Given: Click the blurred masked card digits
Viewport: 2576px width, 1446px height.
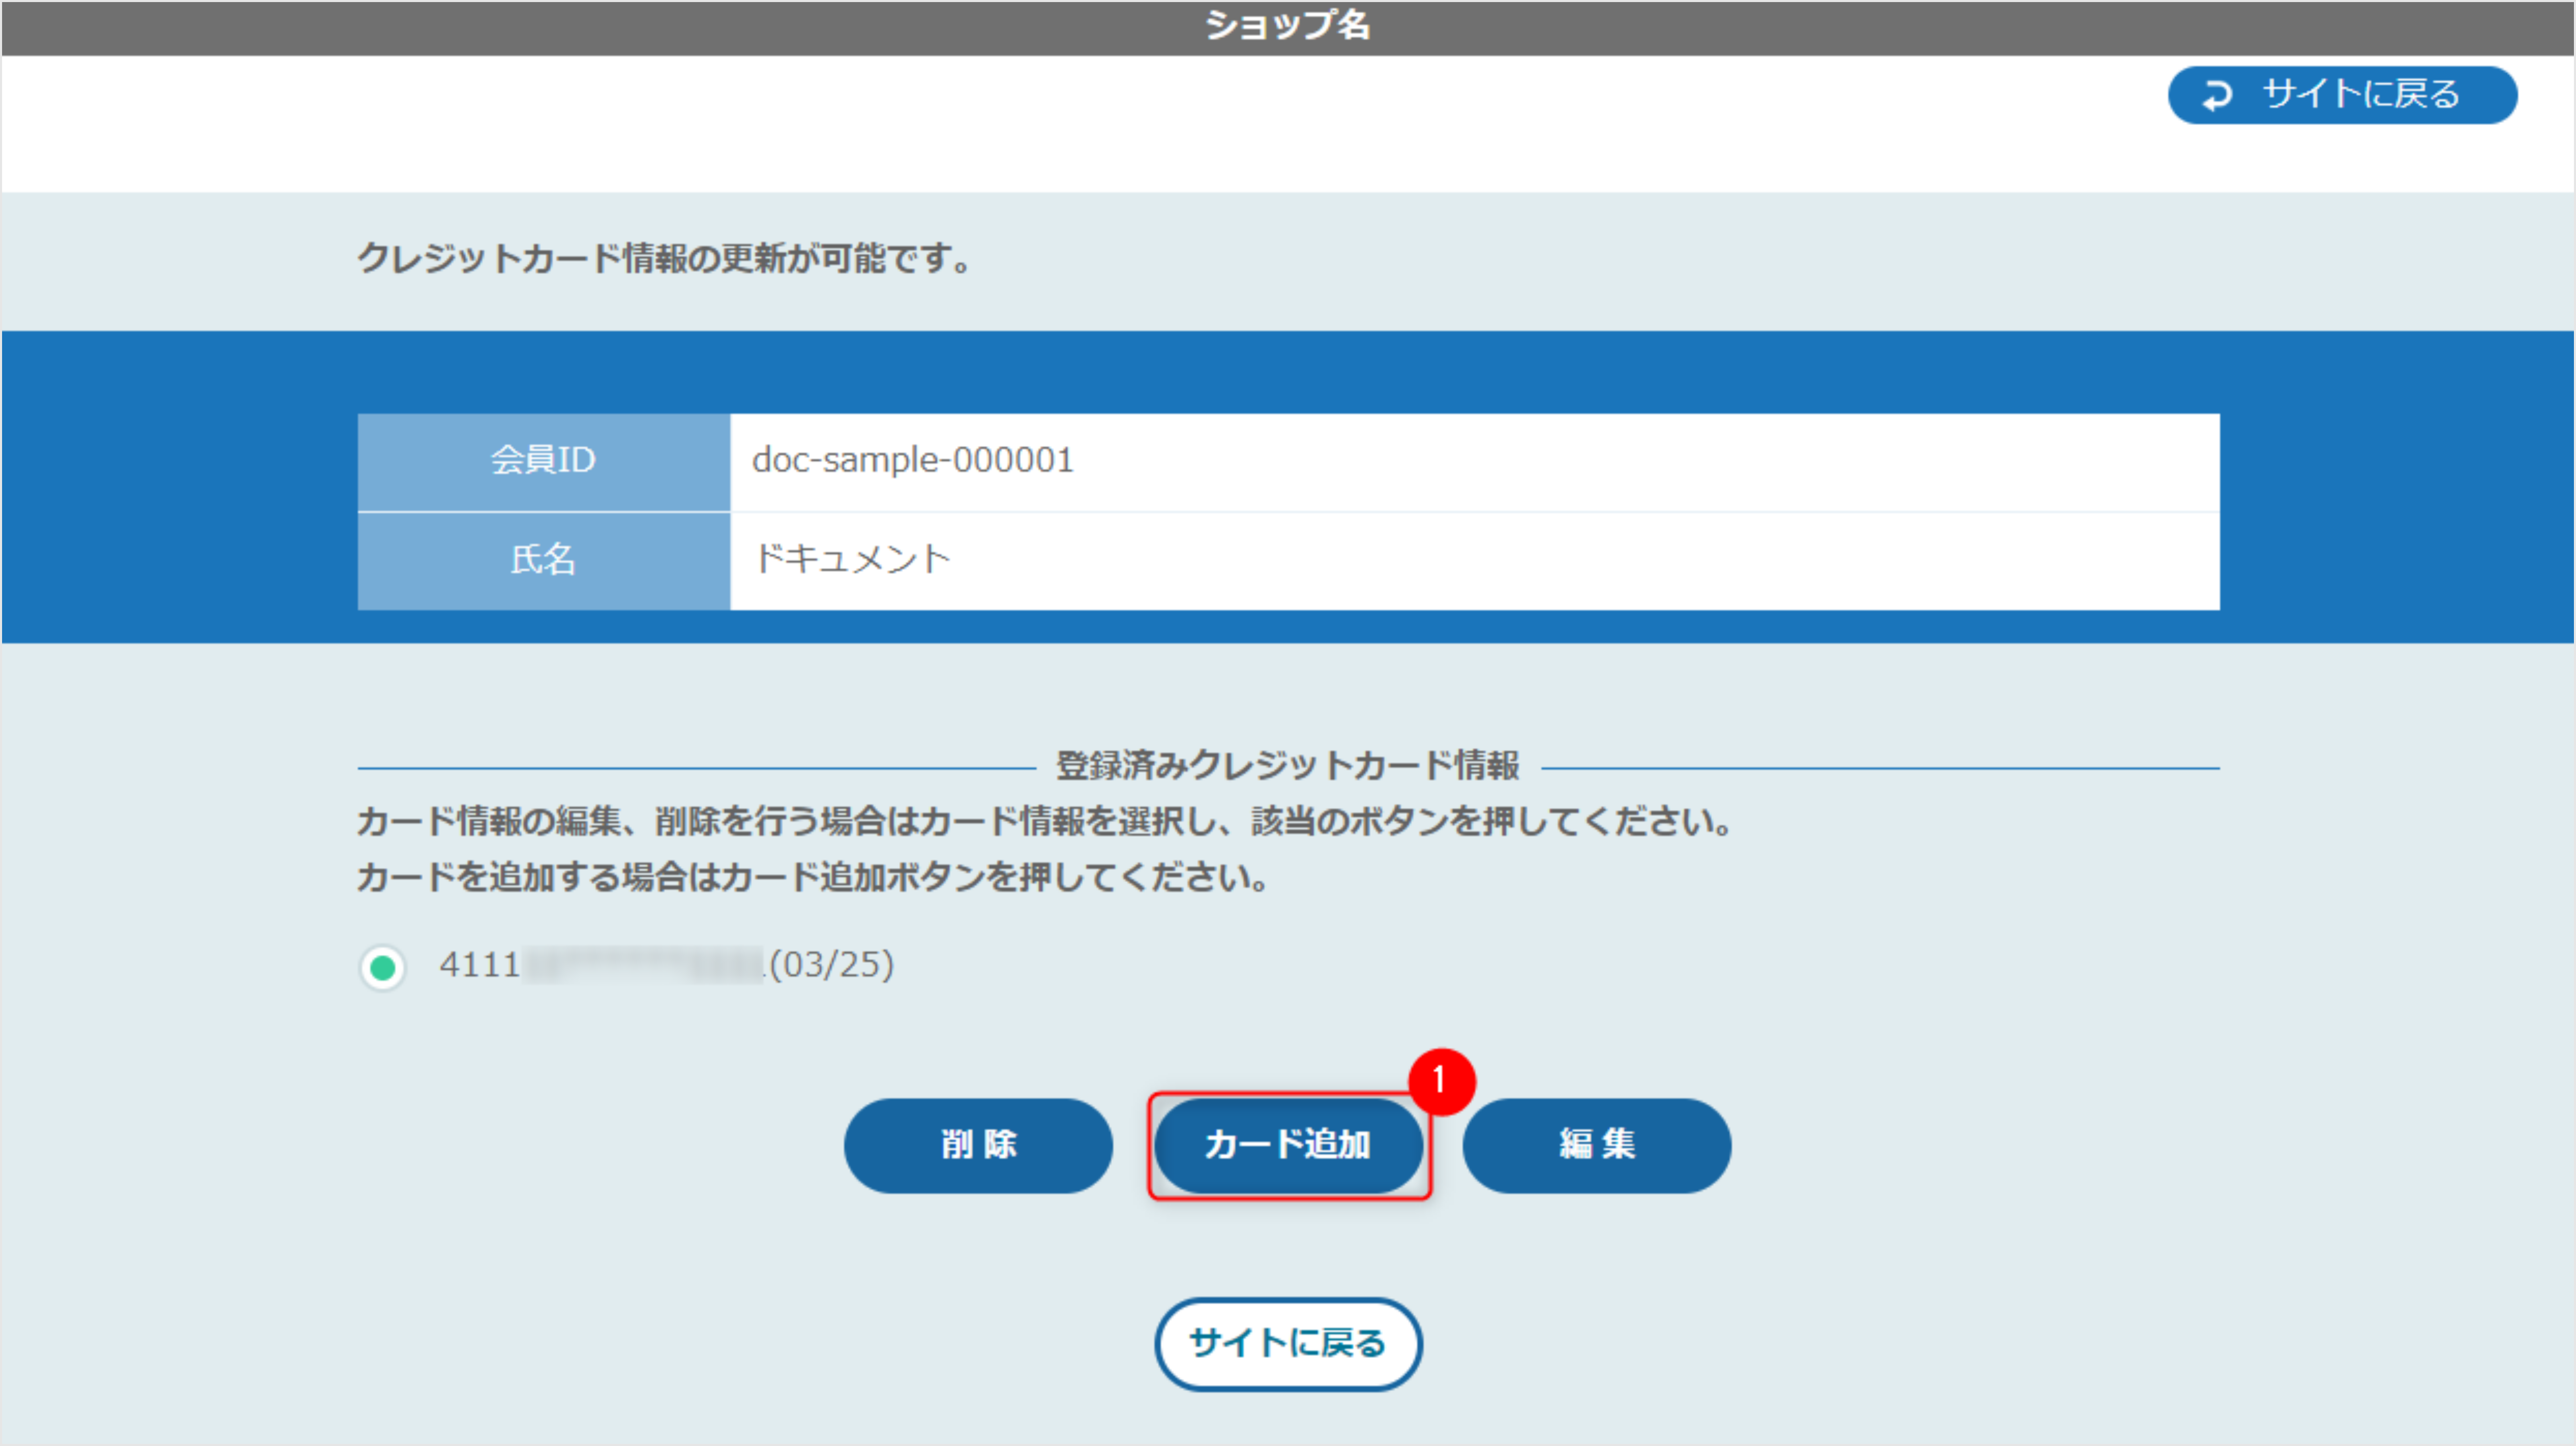Looking at the screenshot, I should [643, 966].
